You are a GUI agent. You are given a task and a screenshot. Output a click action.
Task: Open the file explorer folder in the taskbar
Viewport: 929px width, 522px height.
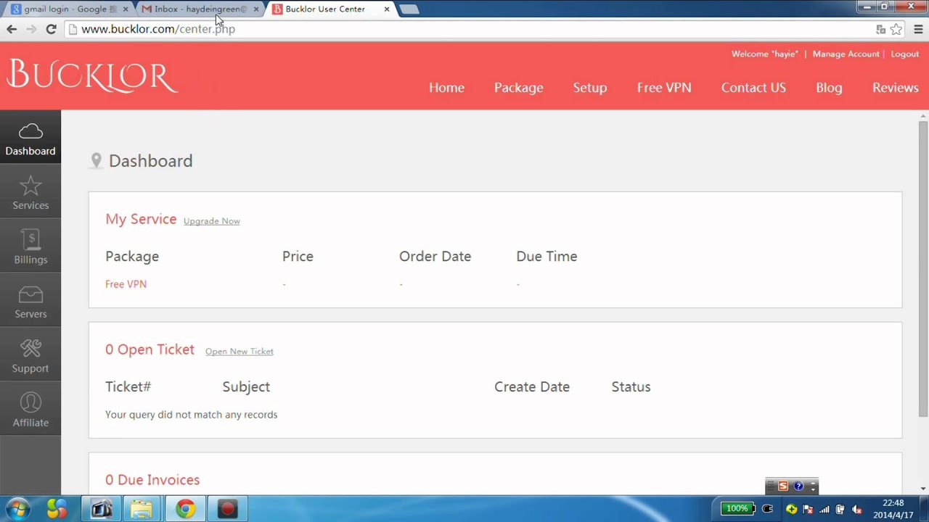coord(142,509)
